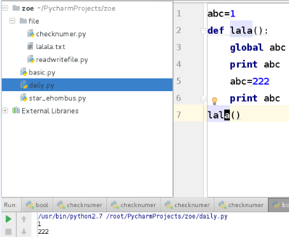Click the star_ehombus.py Python file icon

coord(24,97)
